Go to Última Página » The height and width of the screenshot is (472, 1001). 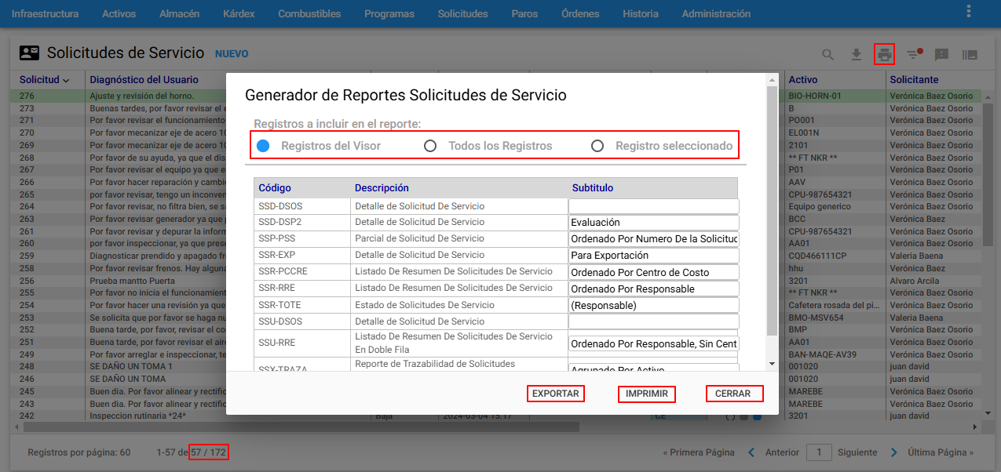pyautogui.click(x=941, y=452)
